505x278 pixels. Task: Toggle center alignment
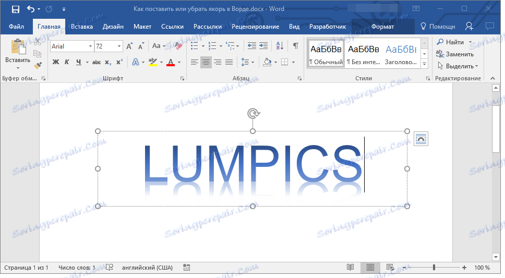(206, 62)
